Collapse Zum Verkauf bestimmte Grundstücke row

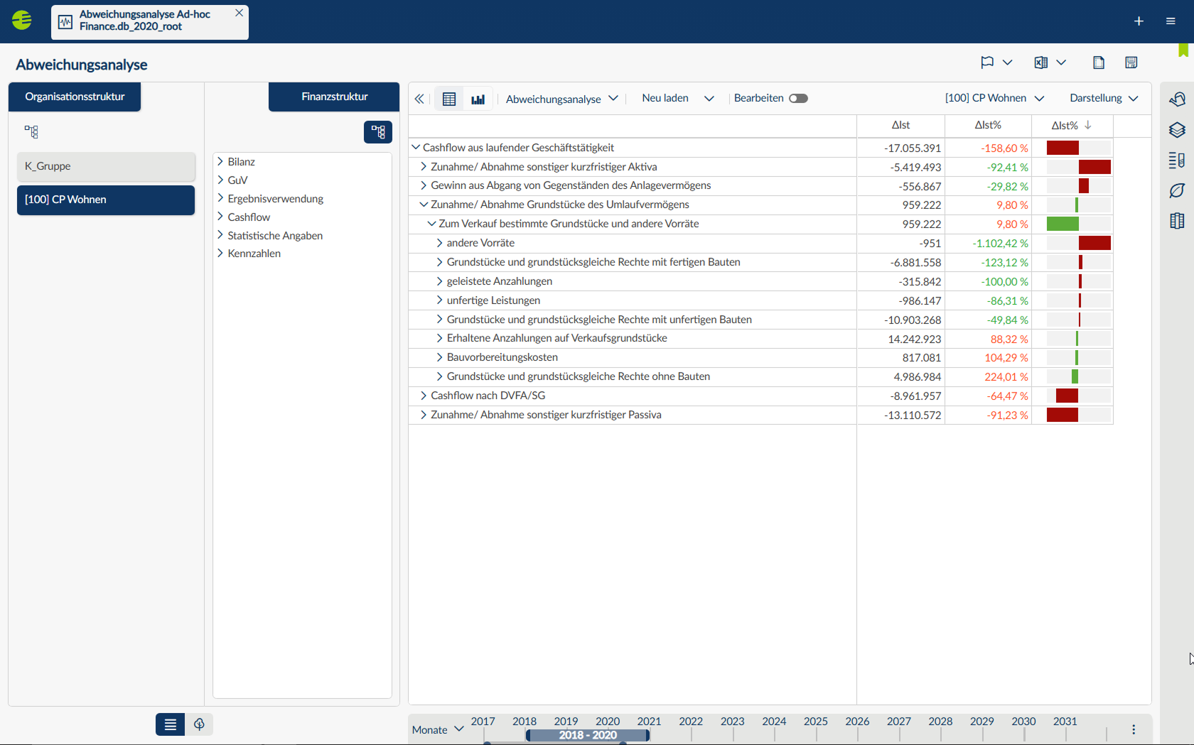click(x=431, y=224)
